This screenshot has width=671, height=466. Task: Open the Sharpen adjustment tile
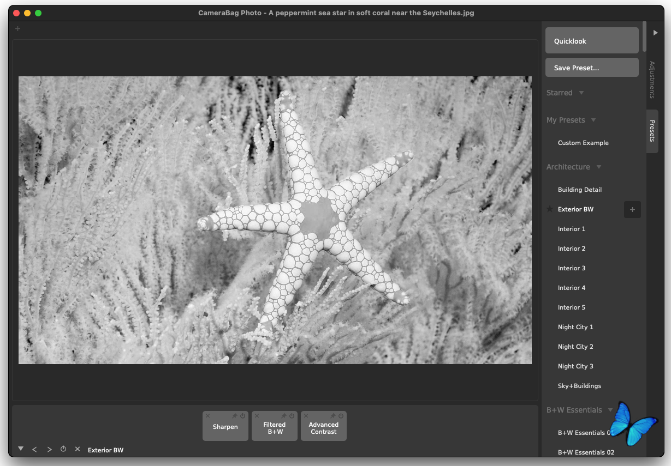[x=225, y=427]
